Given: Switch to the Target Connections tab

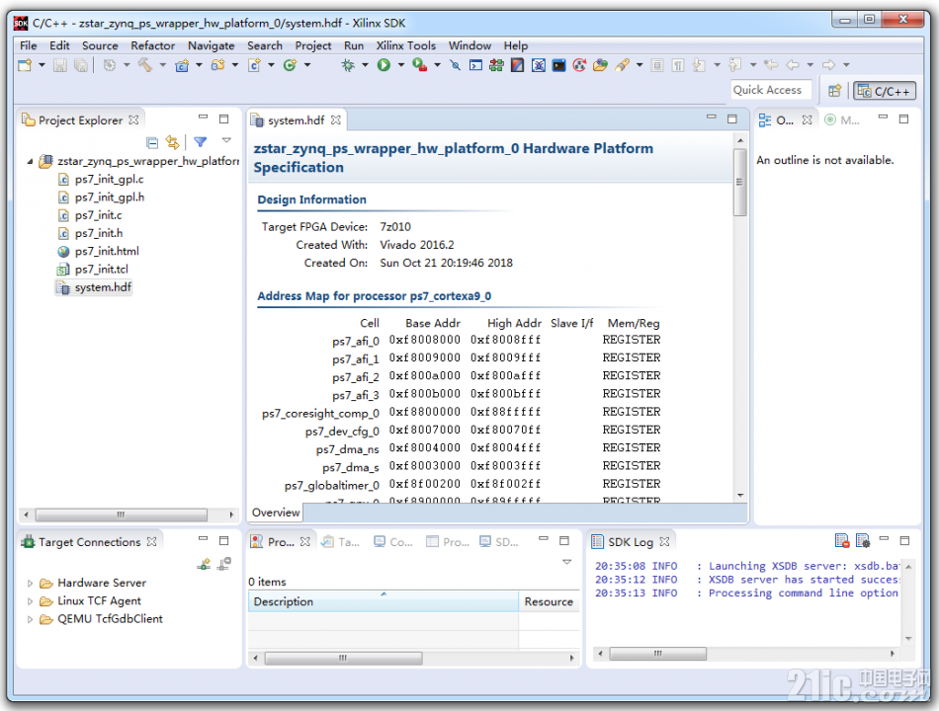Looking at the screenshot, I should 89,541.
